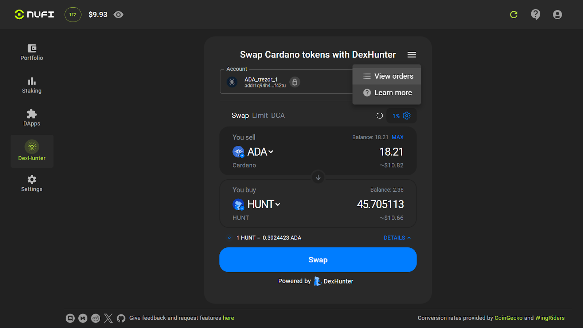Edit the sell amount 18.21
Viewport: 583px width, 328px height.
[391, 152]
